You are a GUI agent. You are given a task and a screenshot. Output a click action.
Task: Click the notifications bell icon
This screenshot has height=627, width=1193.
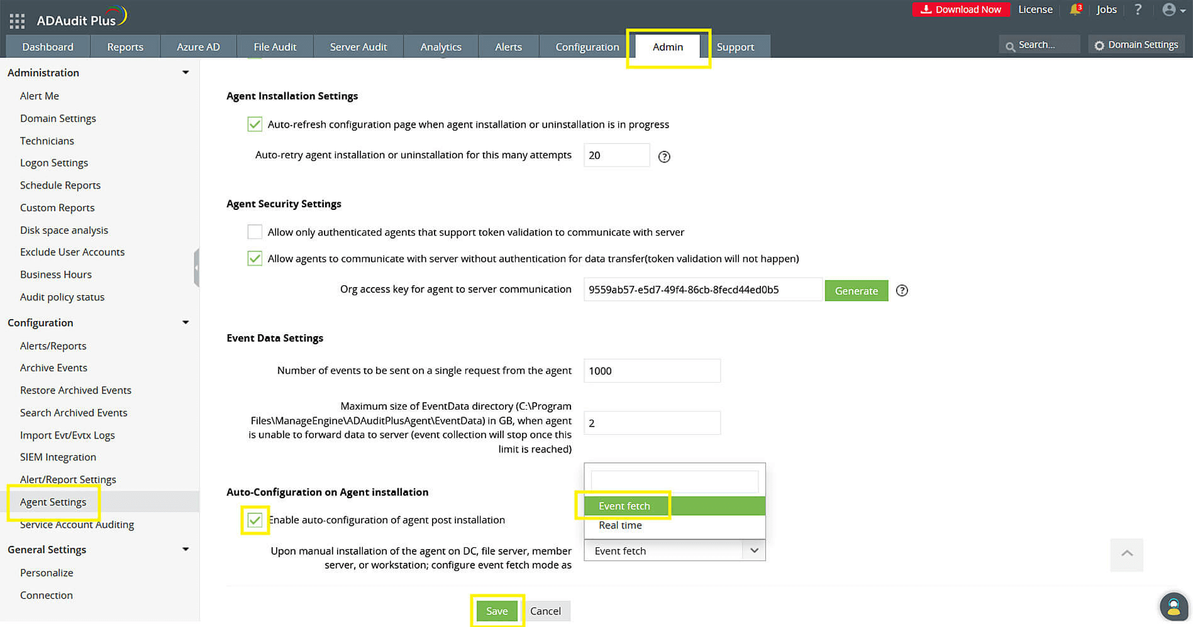pyautogui.click(x=1074, y=9)
